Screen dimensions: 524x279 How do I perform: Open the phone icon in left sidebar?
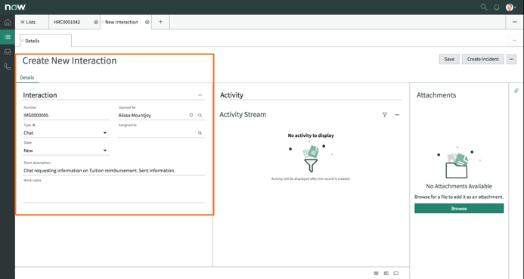coord(8,67)
